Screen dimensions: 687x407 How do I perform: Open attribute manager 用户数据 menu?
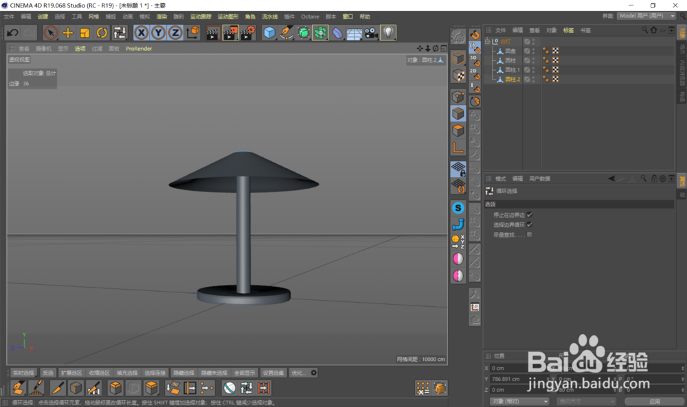(x=539, y=178)
